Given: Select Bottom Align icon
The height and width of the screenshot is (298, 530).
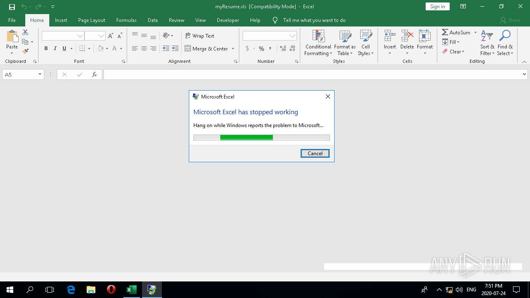Looking at the screenshot, I should (x=153, y=36).
